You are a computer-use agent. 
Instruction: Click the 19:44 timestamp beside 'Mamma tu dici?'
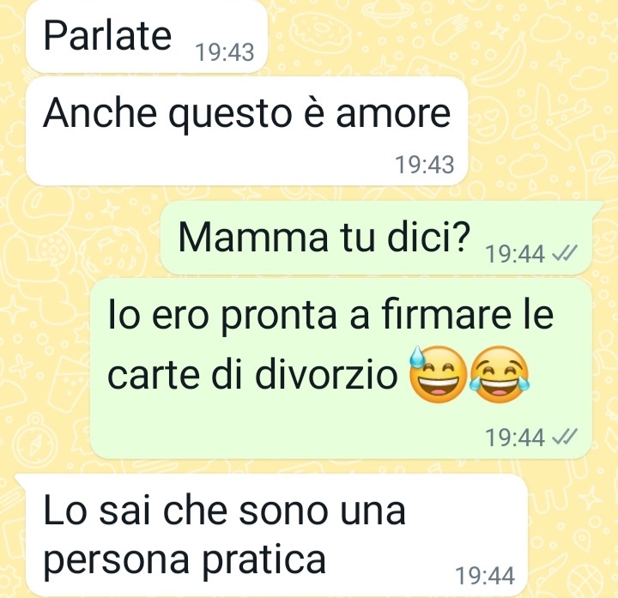point(516,254)
